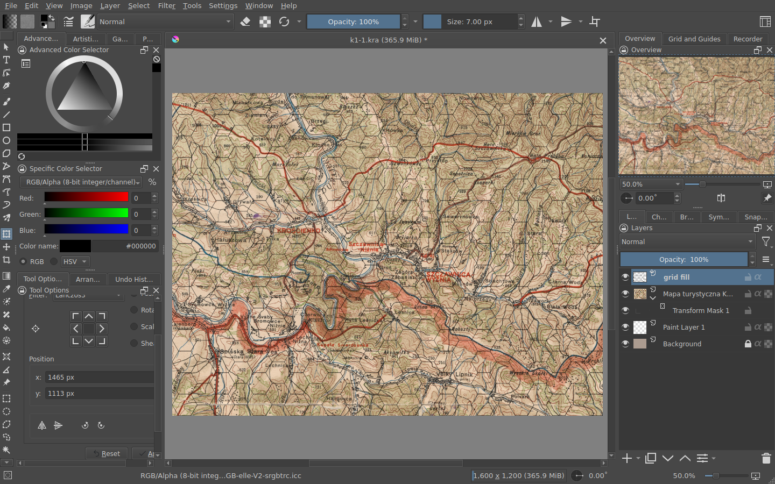Viewport: 775px width, 484px height.
Task: Click the Color name black swatch
Action: point(75,246)
